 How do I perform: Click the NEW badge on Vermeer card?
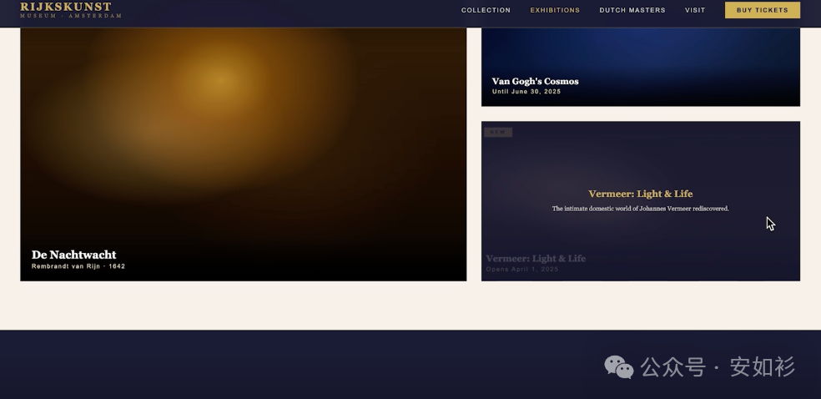click(x=498, y=132)
